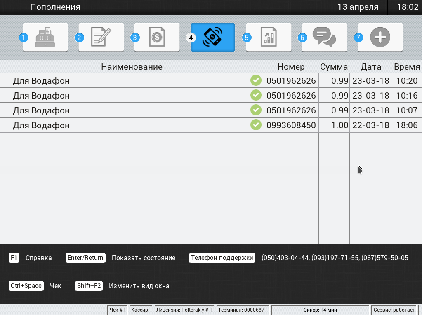This screenshot has height=315, width=422.
Task: Click the 18:02 clock in header
Action: [x=408, y=7]
